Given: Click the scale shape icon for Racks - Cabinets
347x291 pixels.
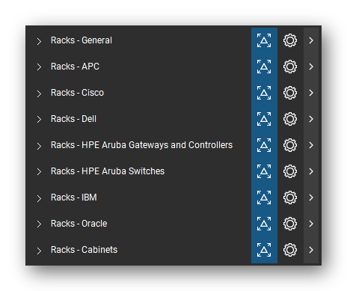Looking at the screenshot, I should (264, 250).
